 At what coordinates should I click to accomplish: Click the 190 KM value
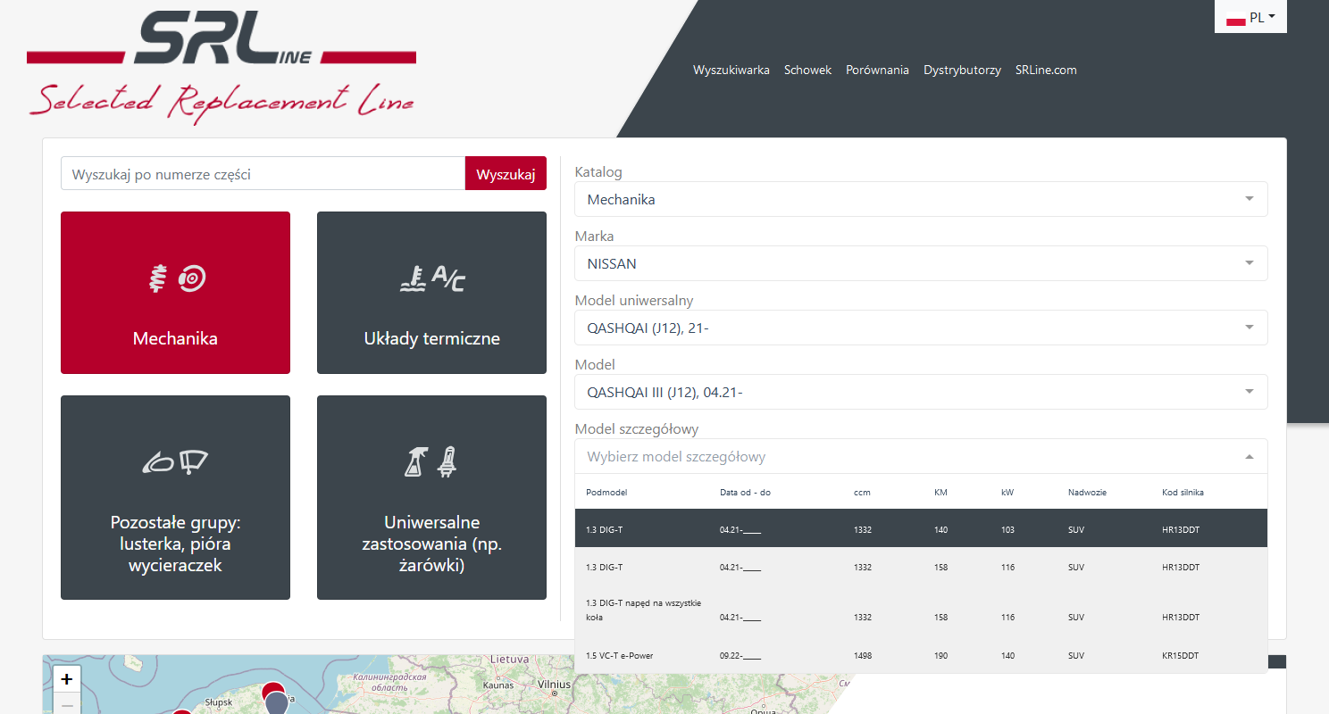click(941, 655)
